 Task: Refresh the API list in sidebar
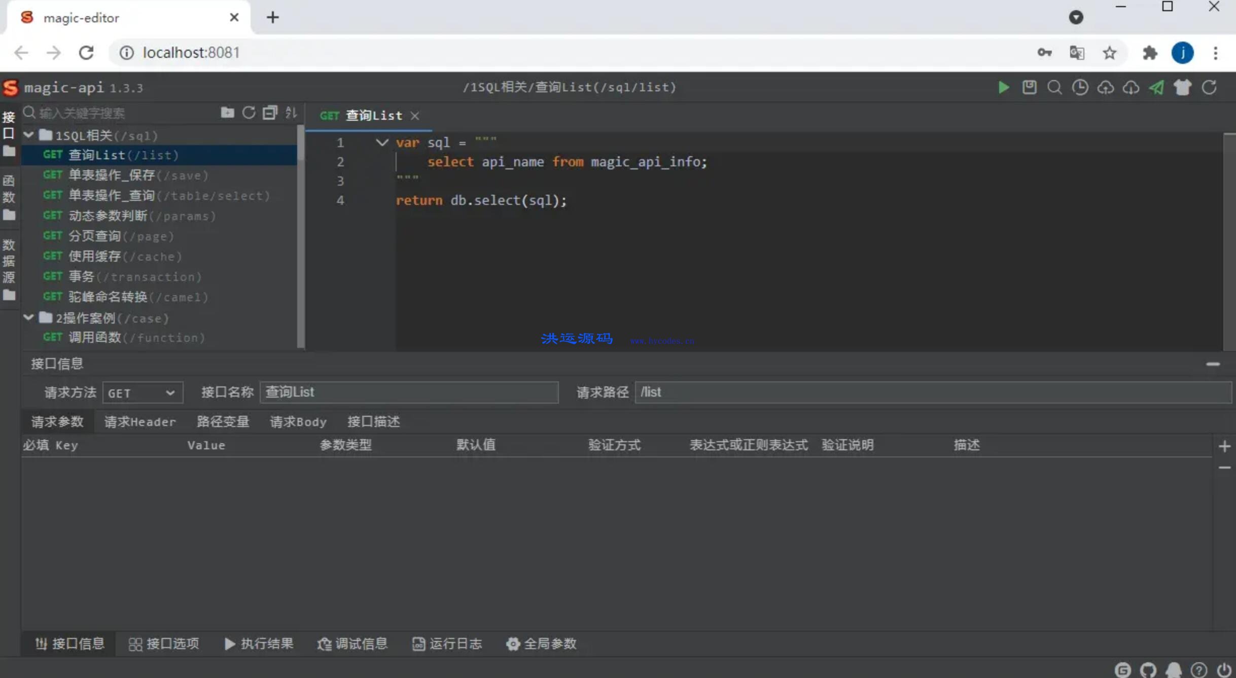(x=249, y=112)
